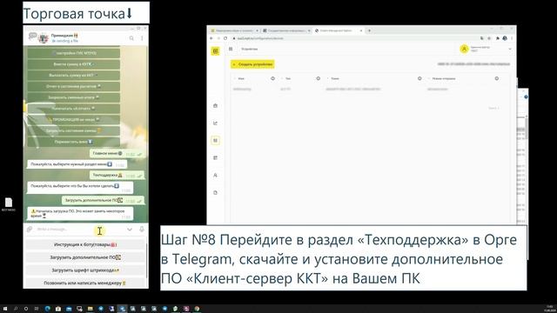The image size is (557, 313).
Task: Click the browser profile avatar icon
Action: 505,38
